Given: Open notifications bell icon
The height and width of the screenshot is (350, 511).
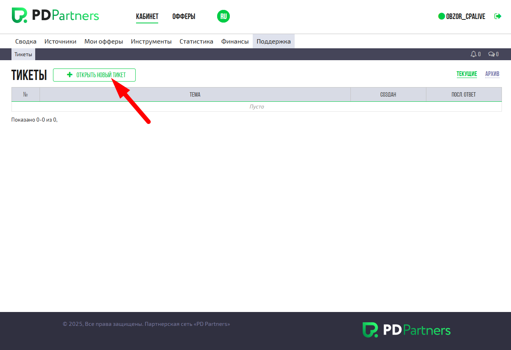Looking at the screenshot, I should 473,54.
